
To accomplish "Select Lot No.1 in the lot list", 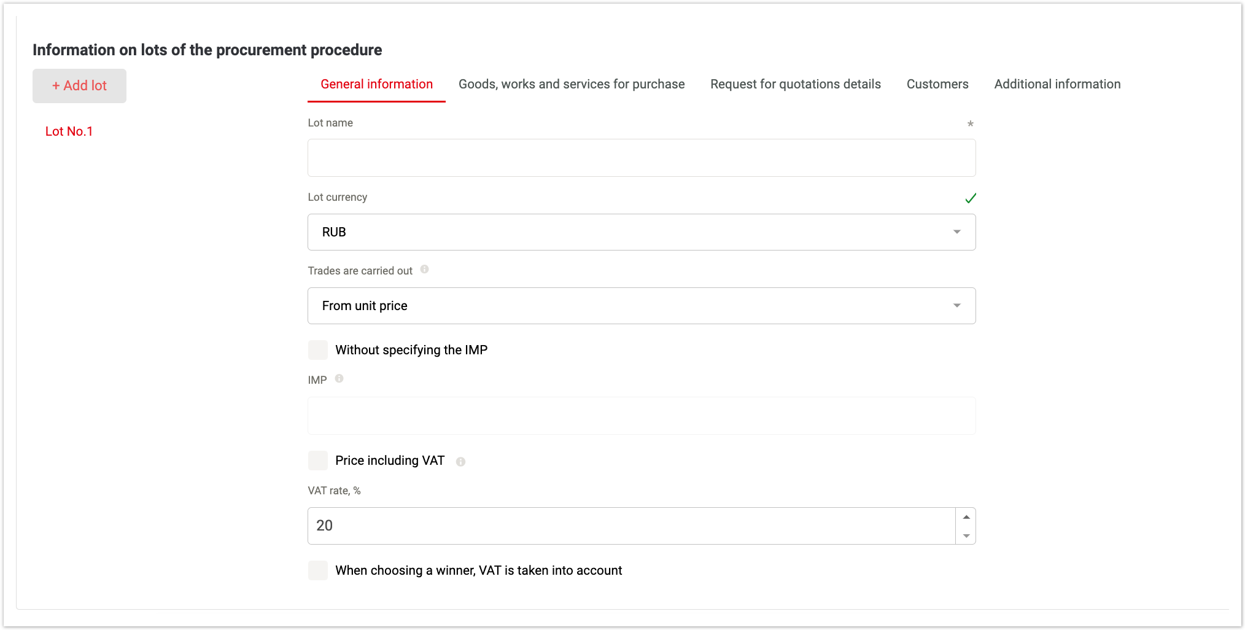I will tap(69, 131).
